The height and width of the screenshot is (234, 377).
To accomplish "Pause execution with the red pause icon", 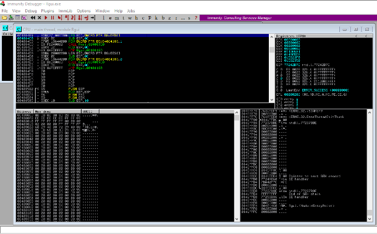I will (53, 18).
